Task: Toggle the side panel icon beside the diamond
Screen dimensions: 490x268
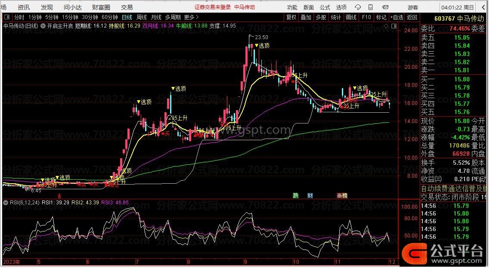Action: pyautogui.click(x=394, y=26)
